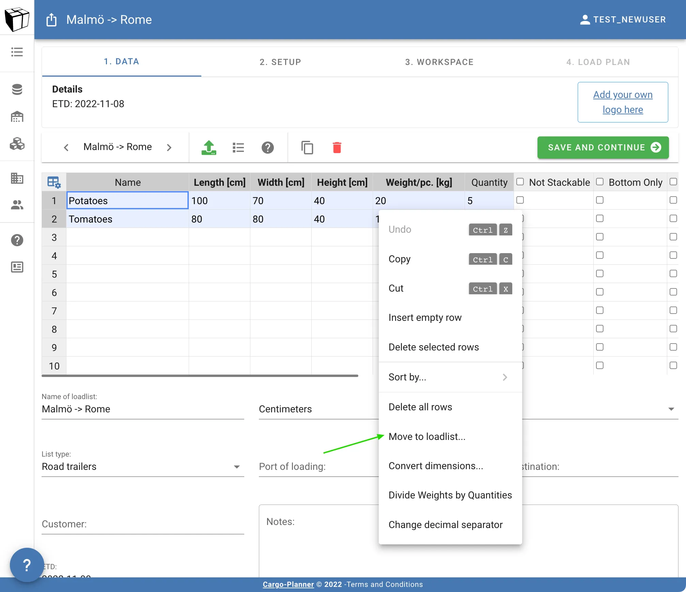686x592 pixels.
Task: Select the Move to loadlist option
Action: (426, 436)
